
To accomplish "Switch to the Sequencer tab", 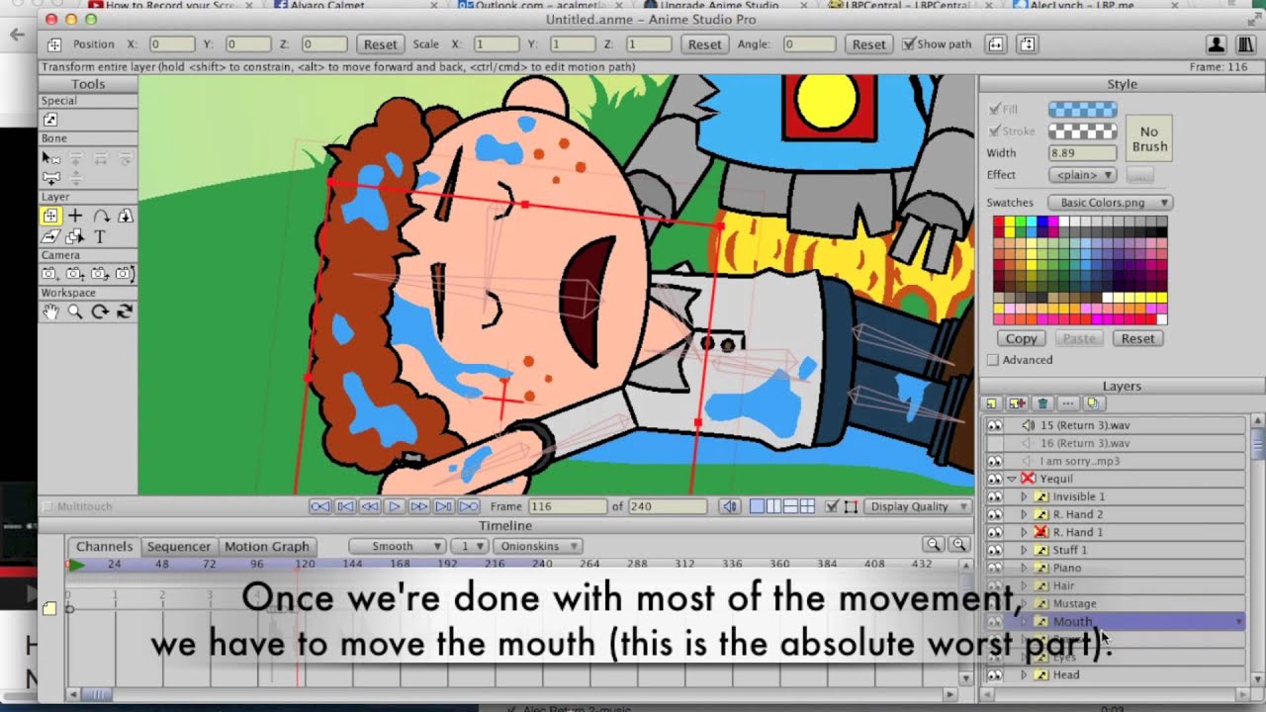I will coord(179,546).
